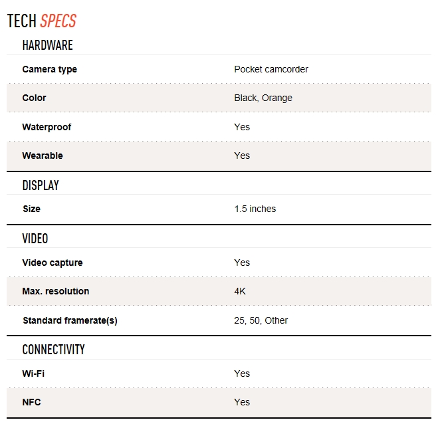
Task: Select the 4K resolution value
Action: pyautogui.click(x=240, y=291)
